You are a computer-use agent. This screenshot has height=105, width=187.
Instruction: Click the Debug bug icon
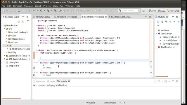coord(34,11)
